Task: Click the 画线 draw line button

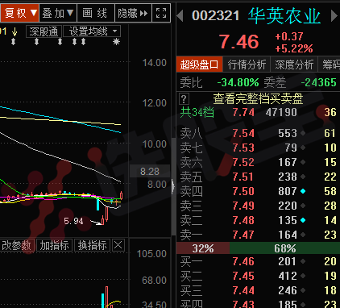Action: coord(95,13)
